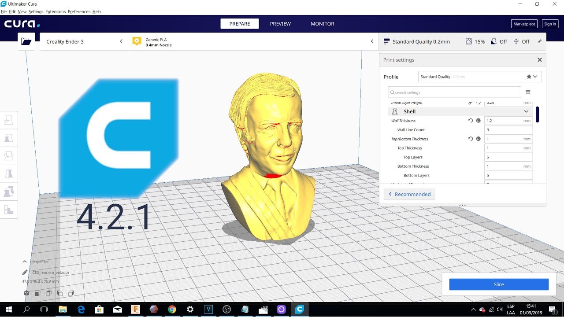Open Windows notification center
The width and height of the screenshot is (564, 317).
(x=552, y=310)
